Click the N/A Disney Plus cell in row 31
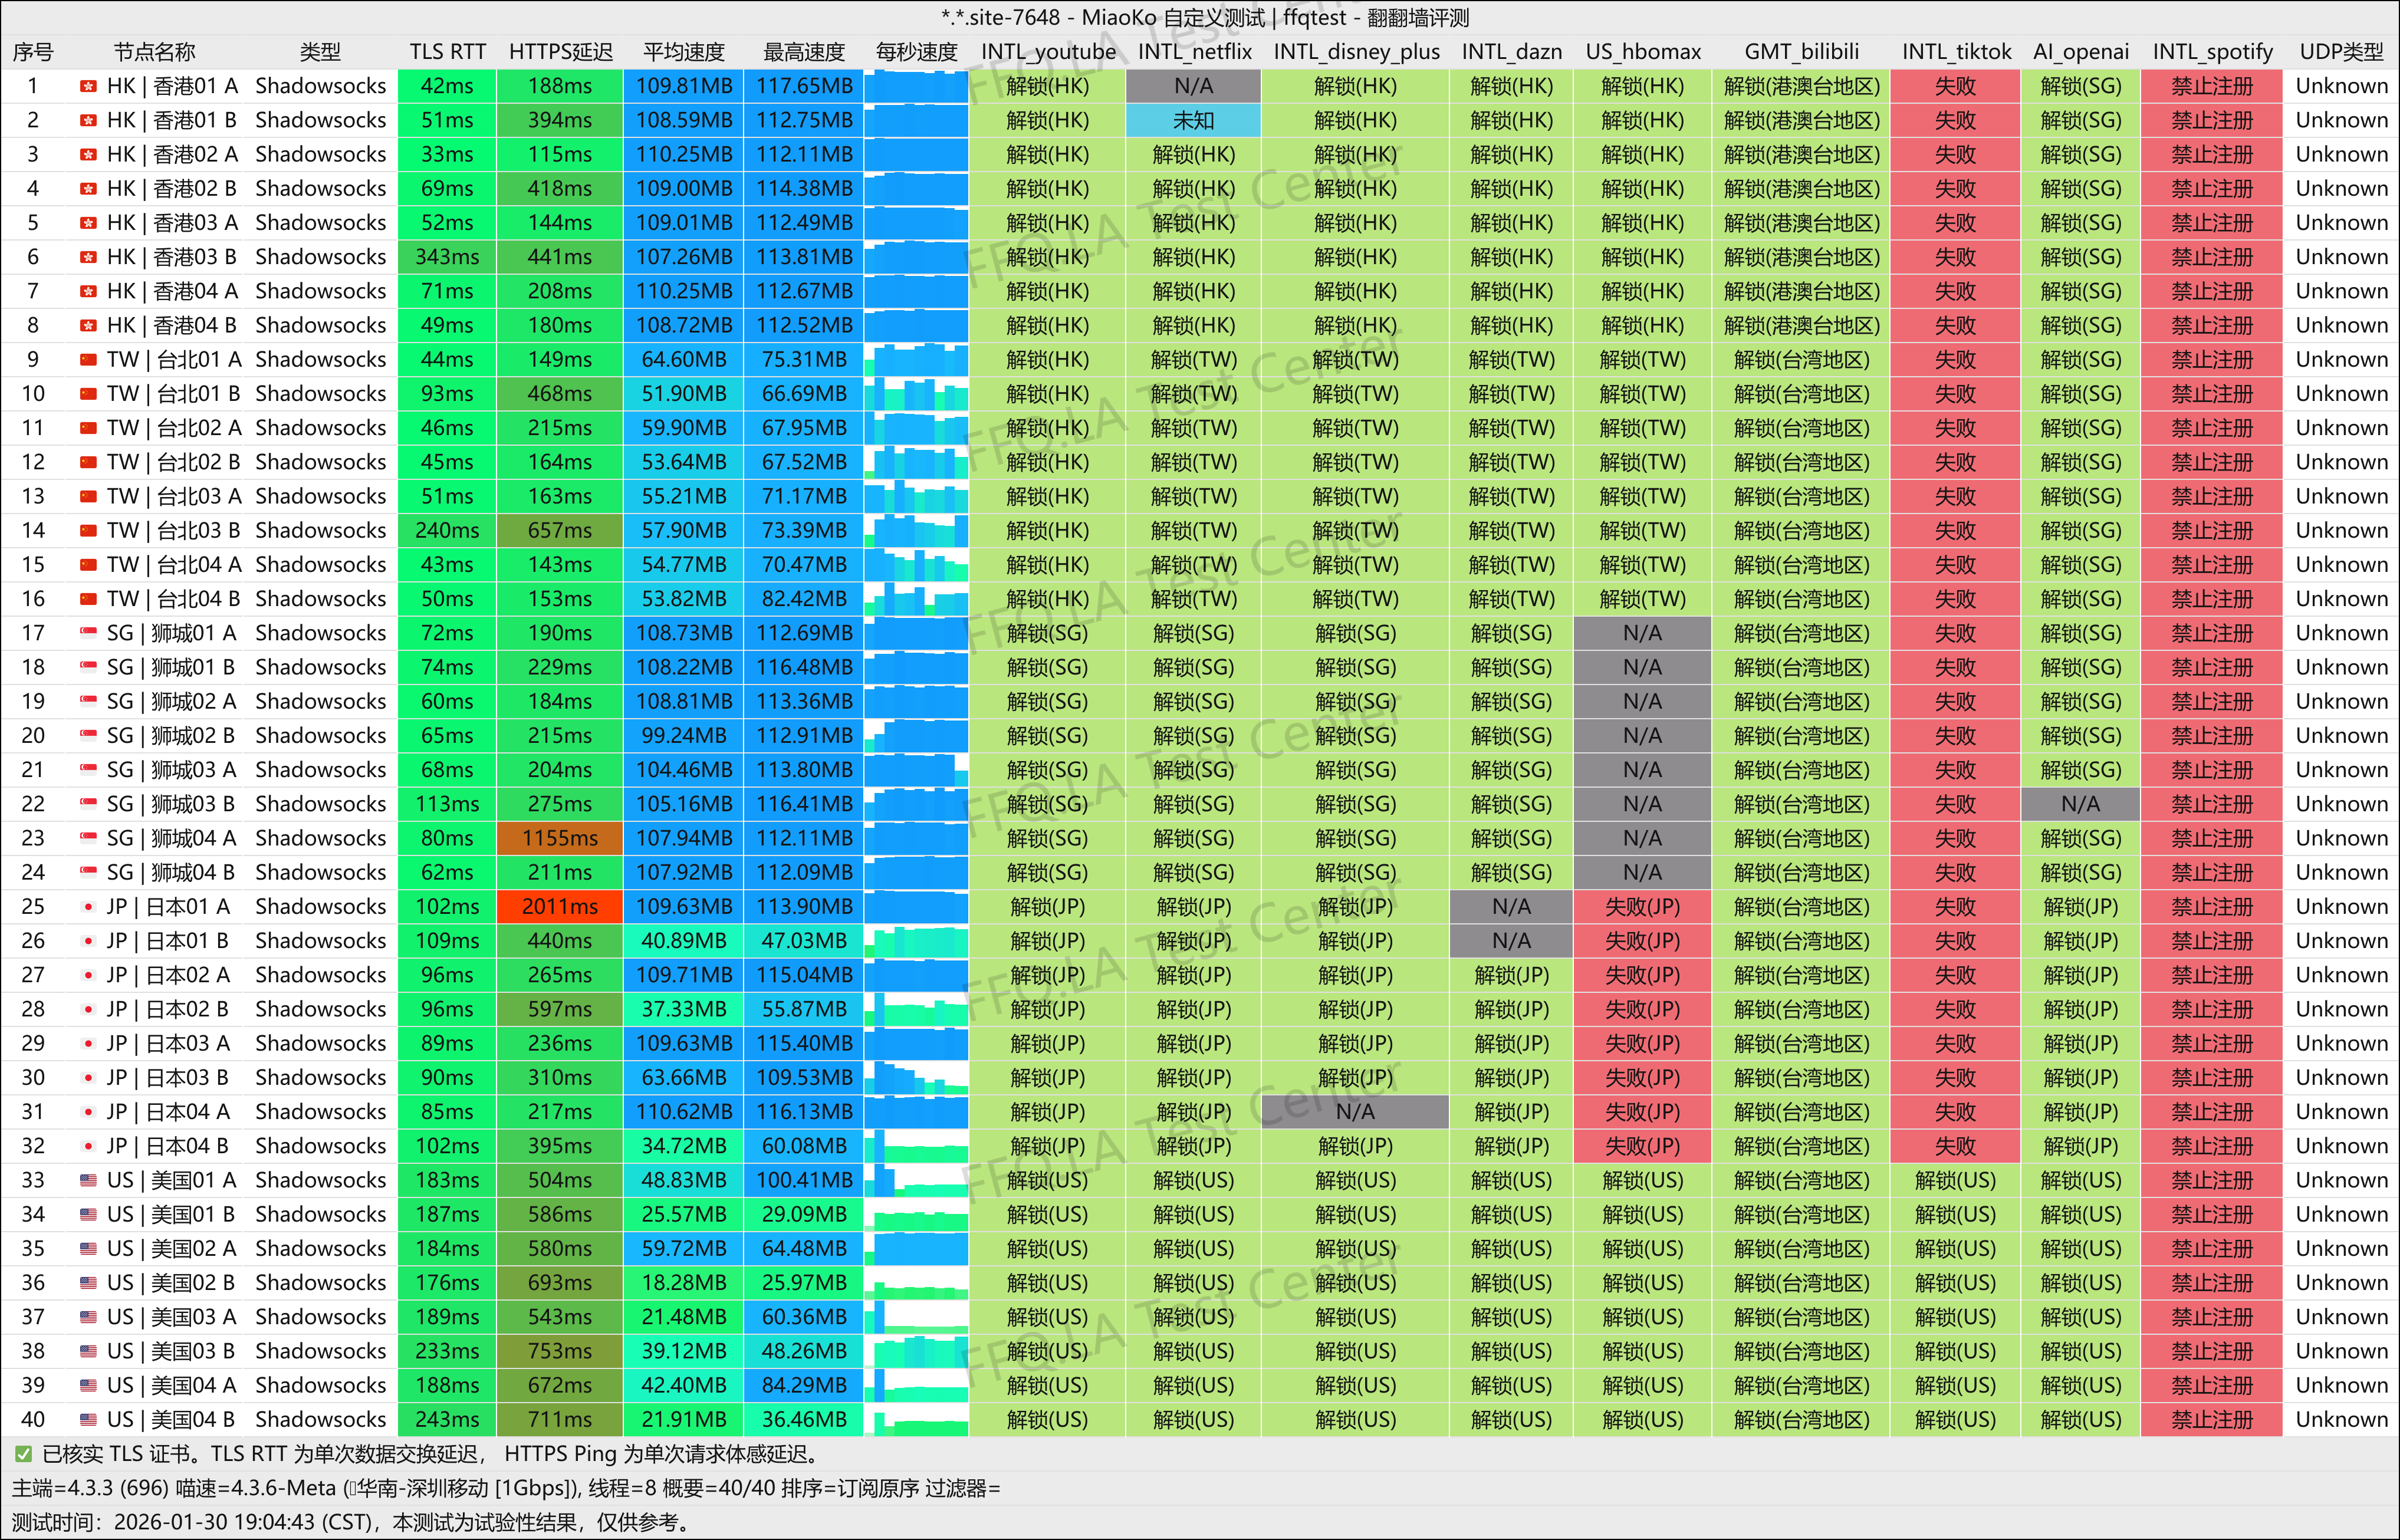 [x=1355, y=1112]
